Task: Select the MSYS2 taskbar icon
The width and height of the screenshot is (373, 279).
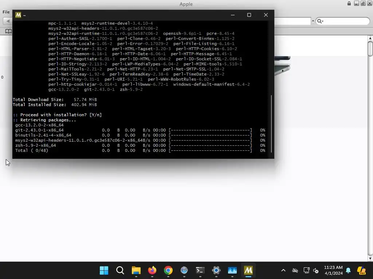Action: [248, 270]
